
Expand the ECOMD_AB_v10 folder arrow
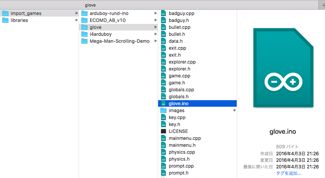coord(155,20)
